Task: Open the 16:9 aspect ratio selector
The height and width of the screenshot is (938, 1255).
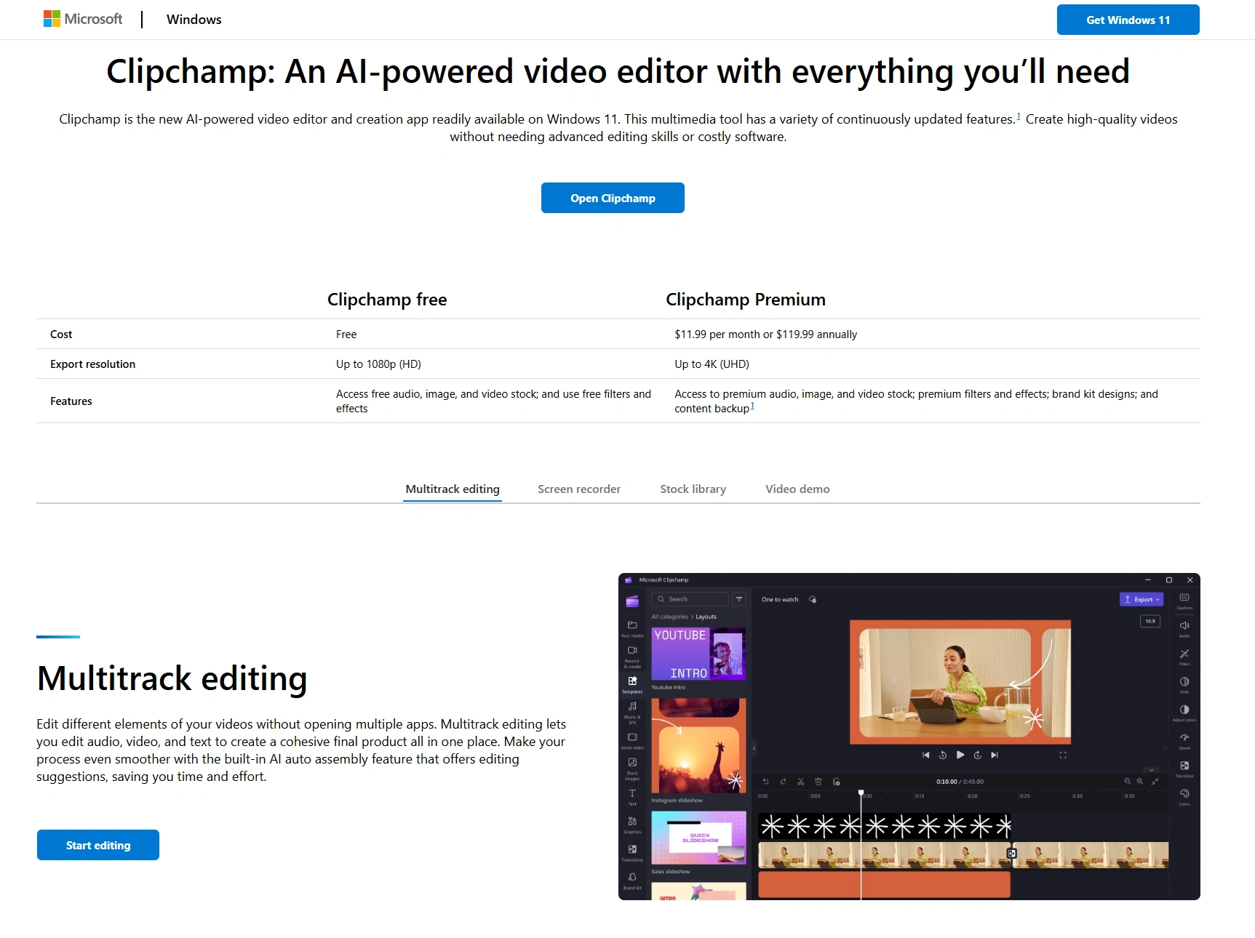Action: pyautogui.click(x=1150, y=621)
